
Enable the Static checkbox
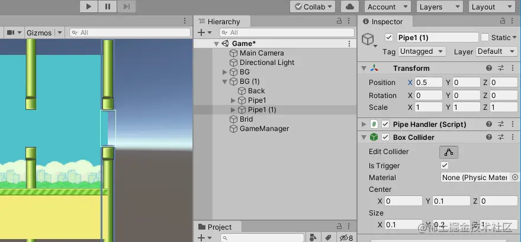485,37
